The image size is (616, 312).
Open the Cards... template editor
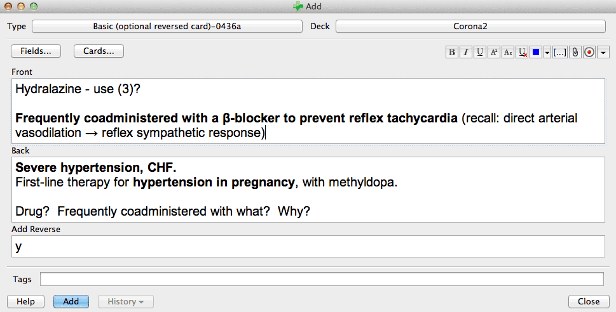[x=99, y=51]
